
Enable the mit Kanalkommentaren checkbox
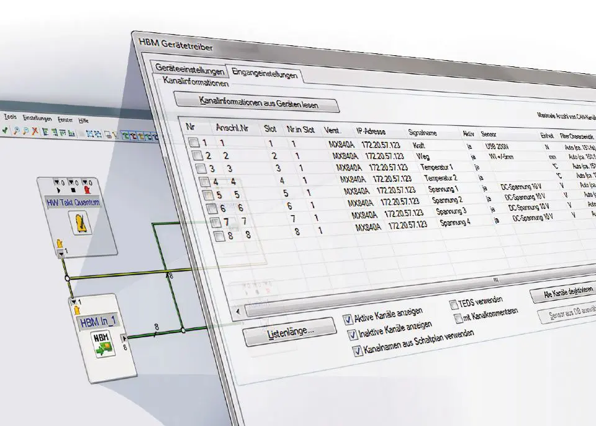458,318
